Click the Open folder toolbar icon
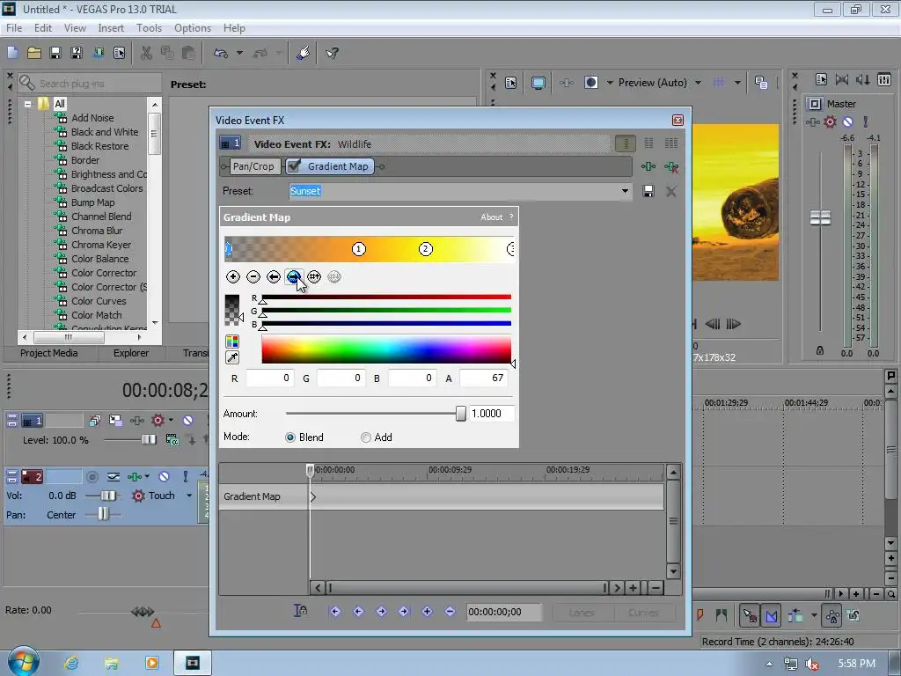 pyautogui.click(x=34, y=53)
